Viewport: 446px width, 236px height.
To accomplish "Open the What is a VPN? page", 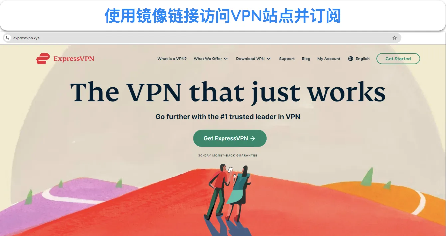I will [x=172, y=59].
